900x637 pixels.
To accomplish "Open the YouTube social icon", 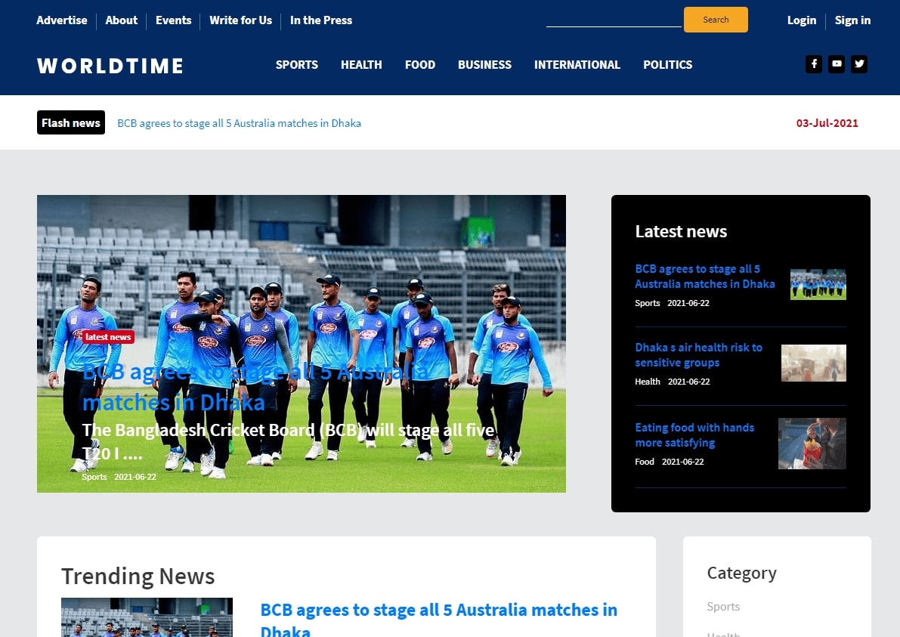I will click(837, 64).
